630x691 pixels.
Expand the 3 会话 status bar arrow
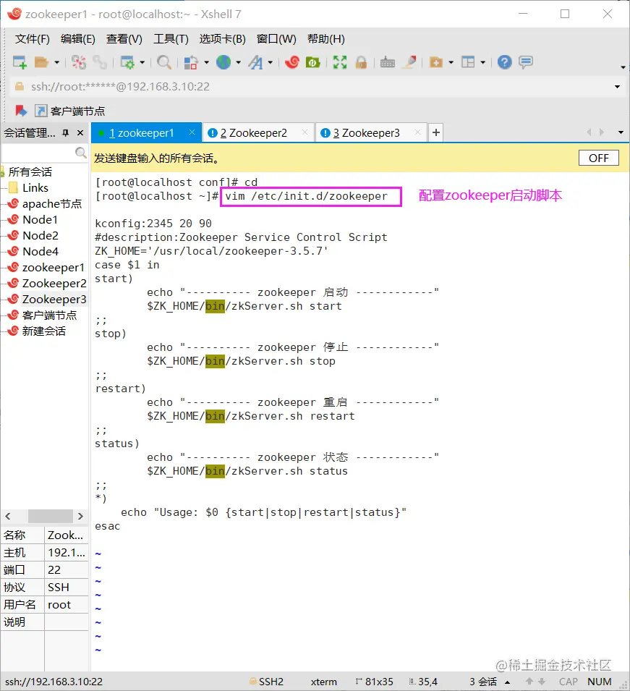tap(507, 682)
